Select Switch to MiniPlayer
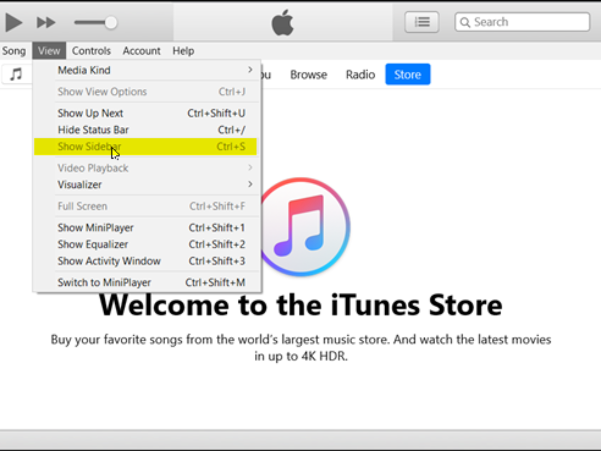 pos(147,282)
